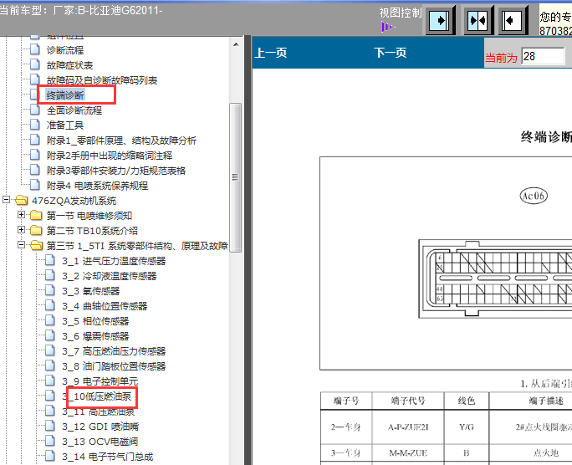Open 准备工具 entry
This screenshot has height=465, width=572.
coord(65,125)
